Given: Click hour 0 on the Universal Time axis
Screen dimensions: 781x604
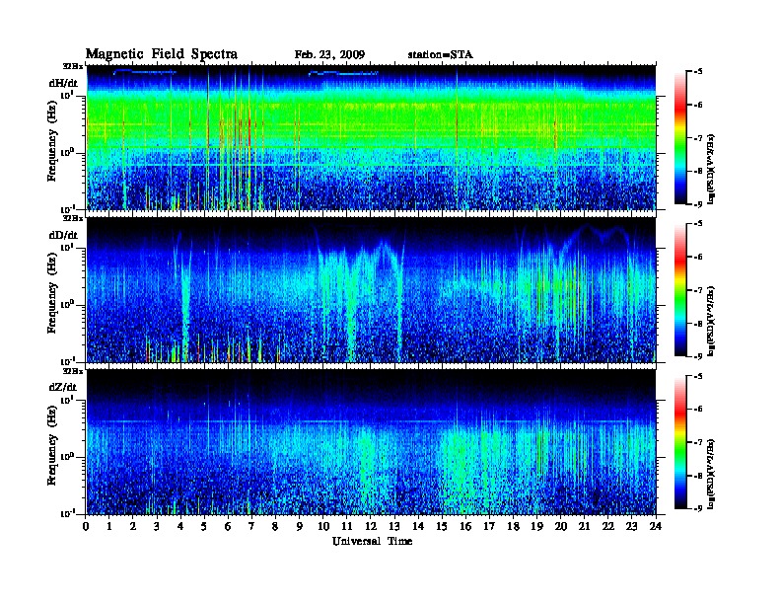Looking at the screenshot, I should (x=86, y=526).
